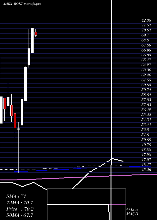Click the upper white MACD histogram box
Viewport: 157px width, 220px height.
click(86, 196)
